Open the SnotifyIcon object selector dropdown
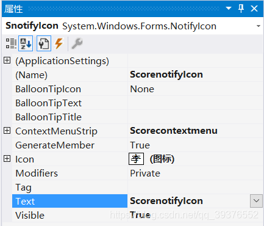The image size is (264, 226). pyautogui.click(x=259, y=26)
